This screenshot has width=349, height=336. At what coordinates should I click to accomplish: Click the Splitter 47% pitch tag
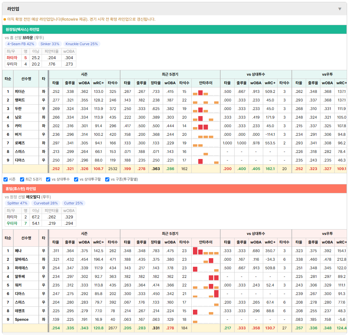(x=17, y=203)
